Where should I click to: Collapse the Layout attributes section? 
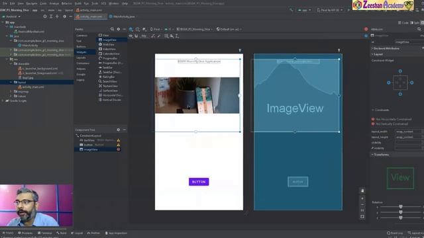tap(378, 54)
